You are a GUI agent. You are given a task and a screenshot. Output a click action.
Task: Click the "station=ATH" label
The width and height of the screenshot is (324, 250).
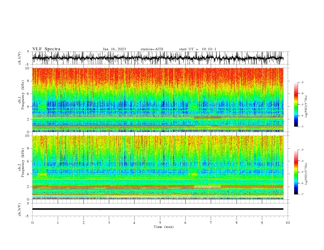(x=152, y=49)
